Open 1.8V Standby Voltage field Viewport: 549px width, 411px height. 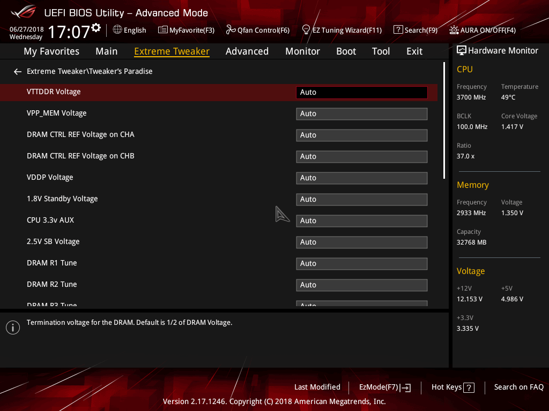[x=362, y=200]
